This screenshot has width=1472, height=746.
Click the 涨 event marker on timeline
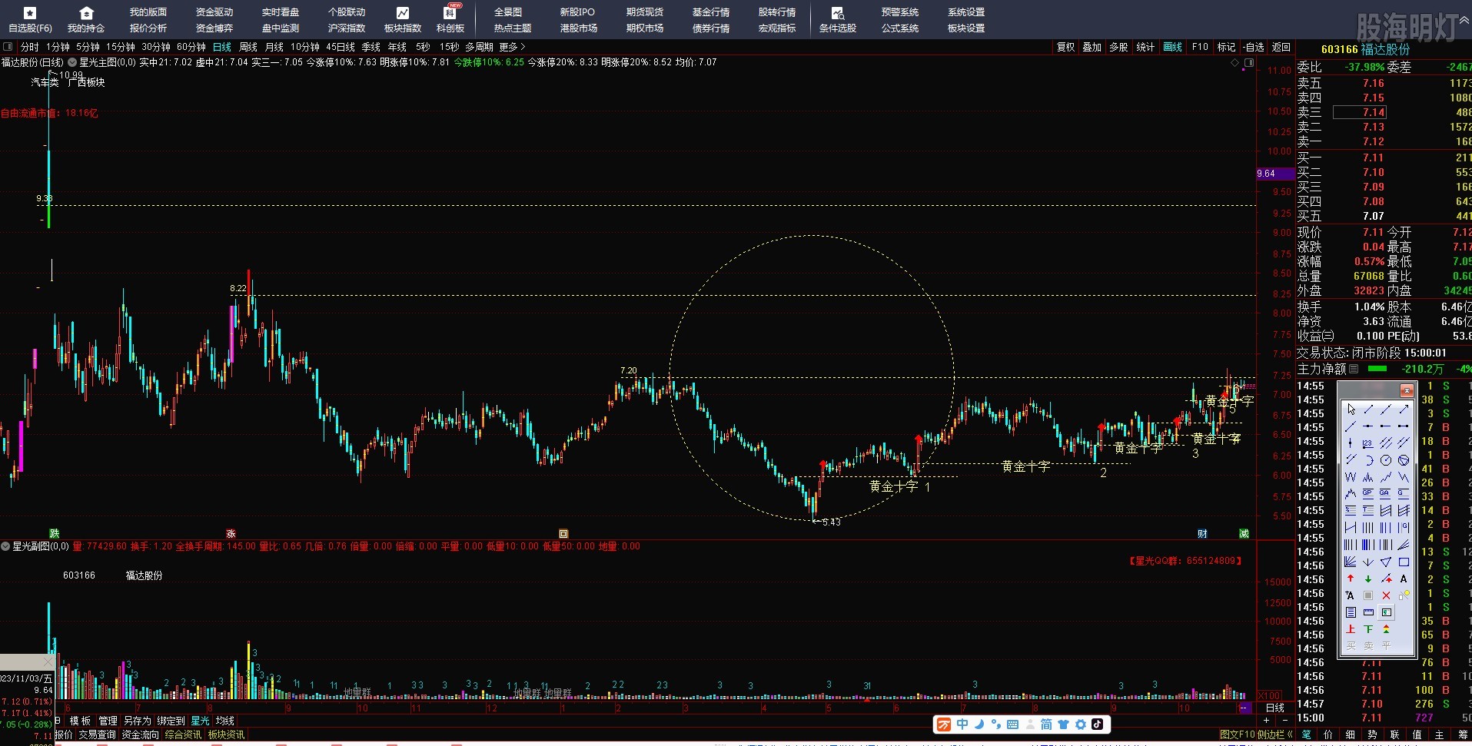click(231, 534)
